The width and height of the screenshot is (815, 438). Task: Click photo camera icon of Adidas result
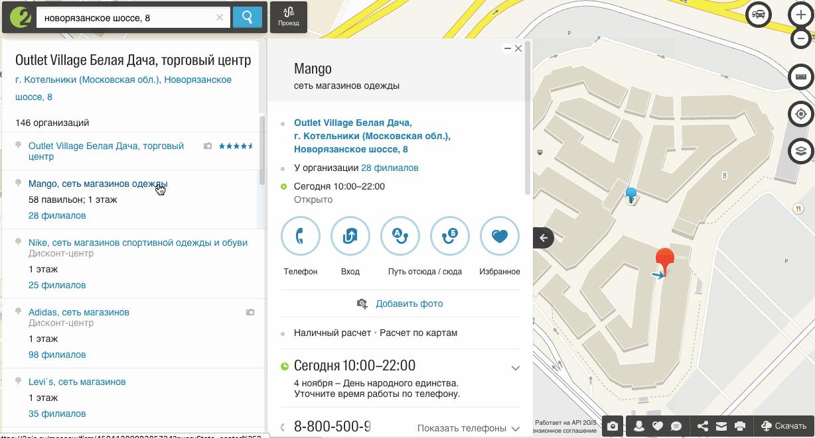pyautogui.click(x=250, y=312)
